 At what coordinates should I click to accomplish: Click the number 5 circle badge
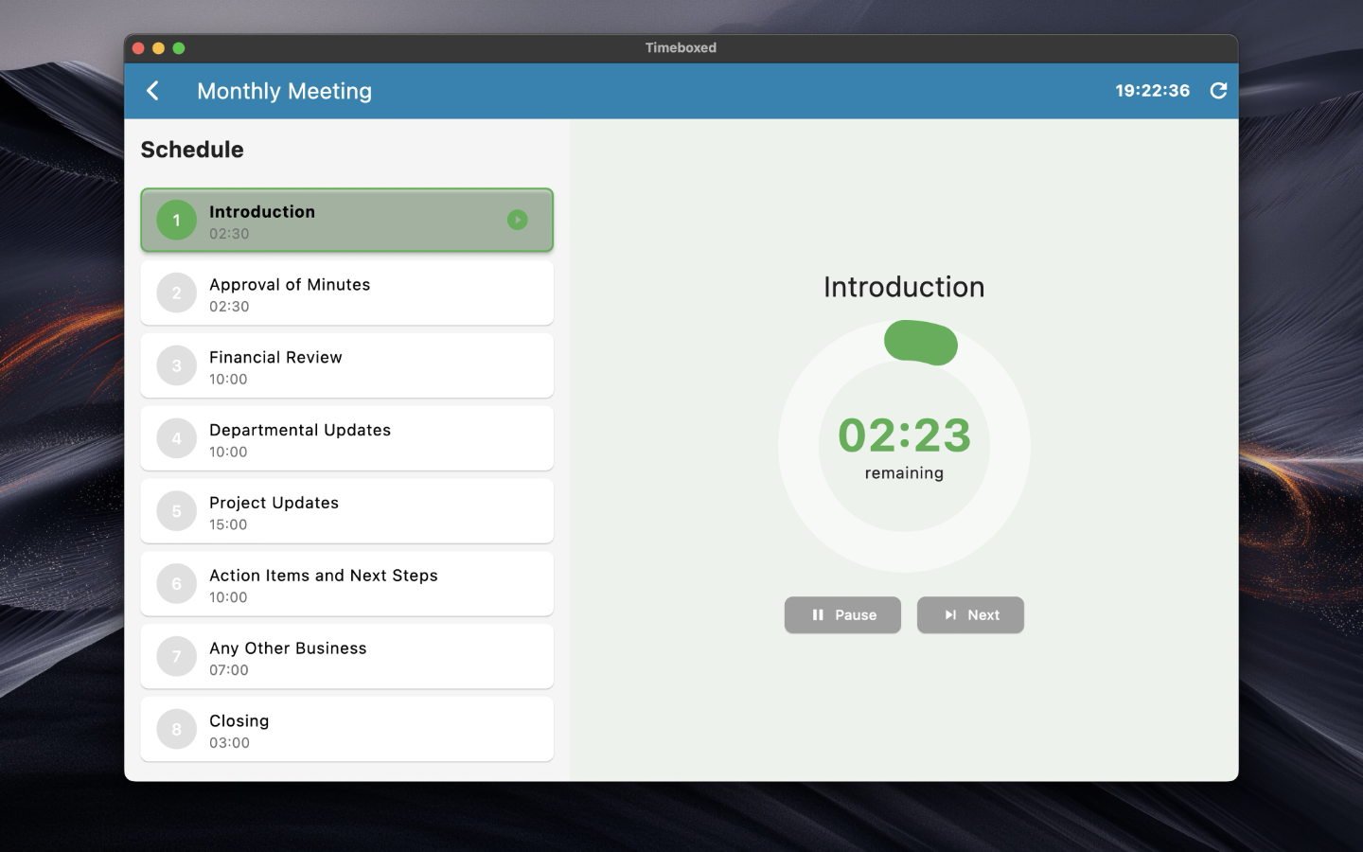(x=176, y=511)
